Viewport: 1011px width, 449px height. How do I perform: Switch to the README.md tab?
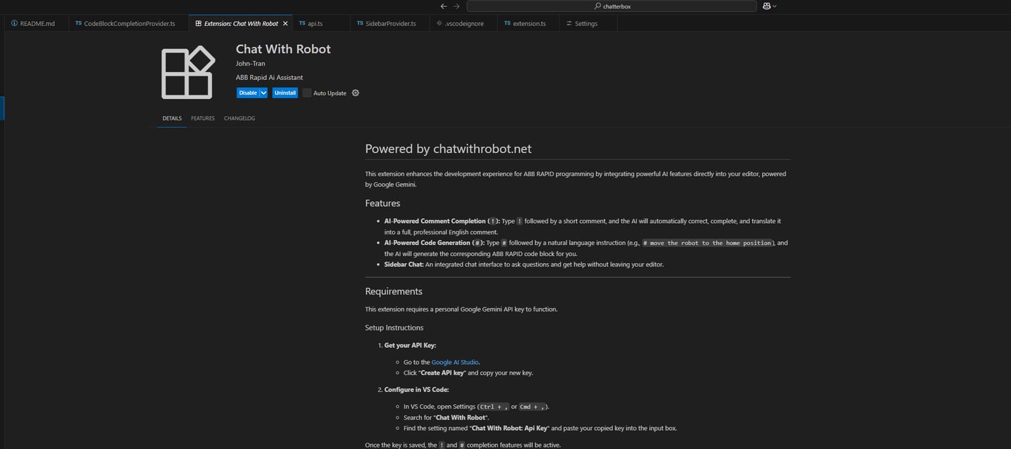click(33, 23)
